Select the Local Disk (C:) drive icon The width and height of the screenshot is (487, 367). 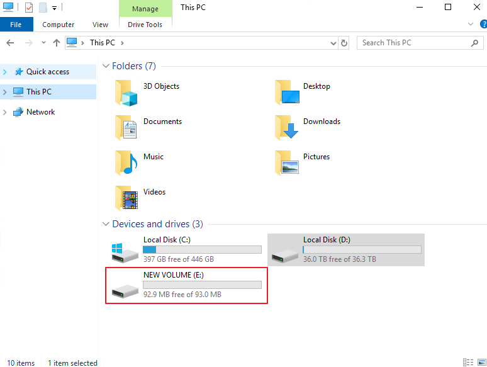coord(125,252)
